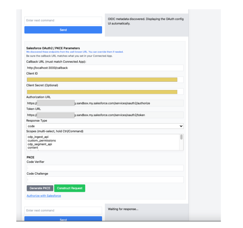The width and height of the screenshot is (243, 228).
Task: Click Salesforce OAuth2 / PKCE Parameters heading
Action: (53, 48)
